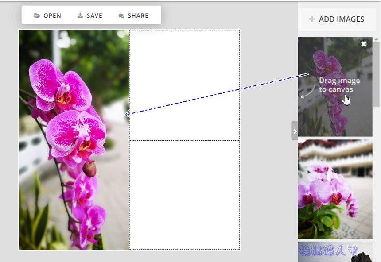
Task: Select the left collage cell with orchid photo
Action: point(74,140)
